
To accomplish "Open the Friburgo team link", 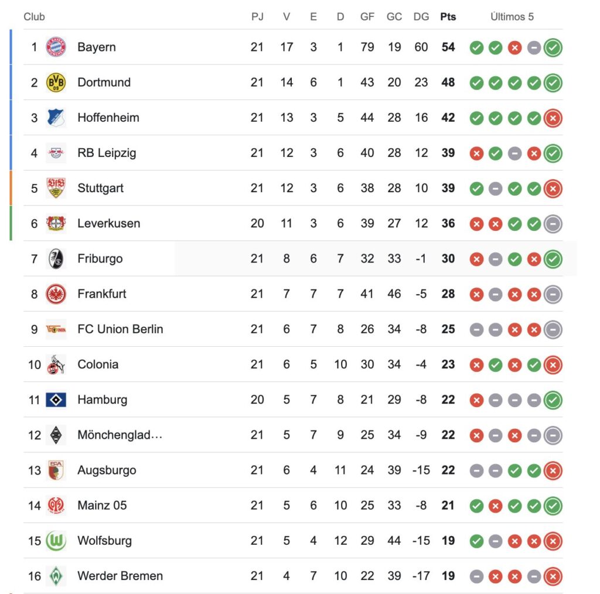I will [100, 258].
